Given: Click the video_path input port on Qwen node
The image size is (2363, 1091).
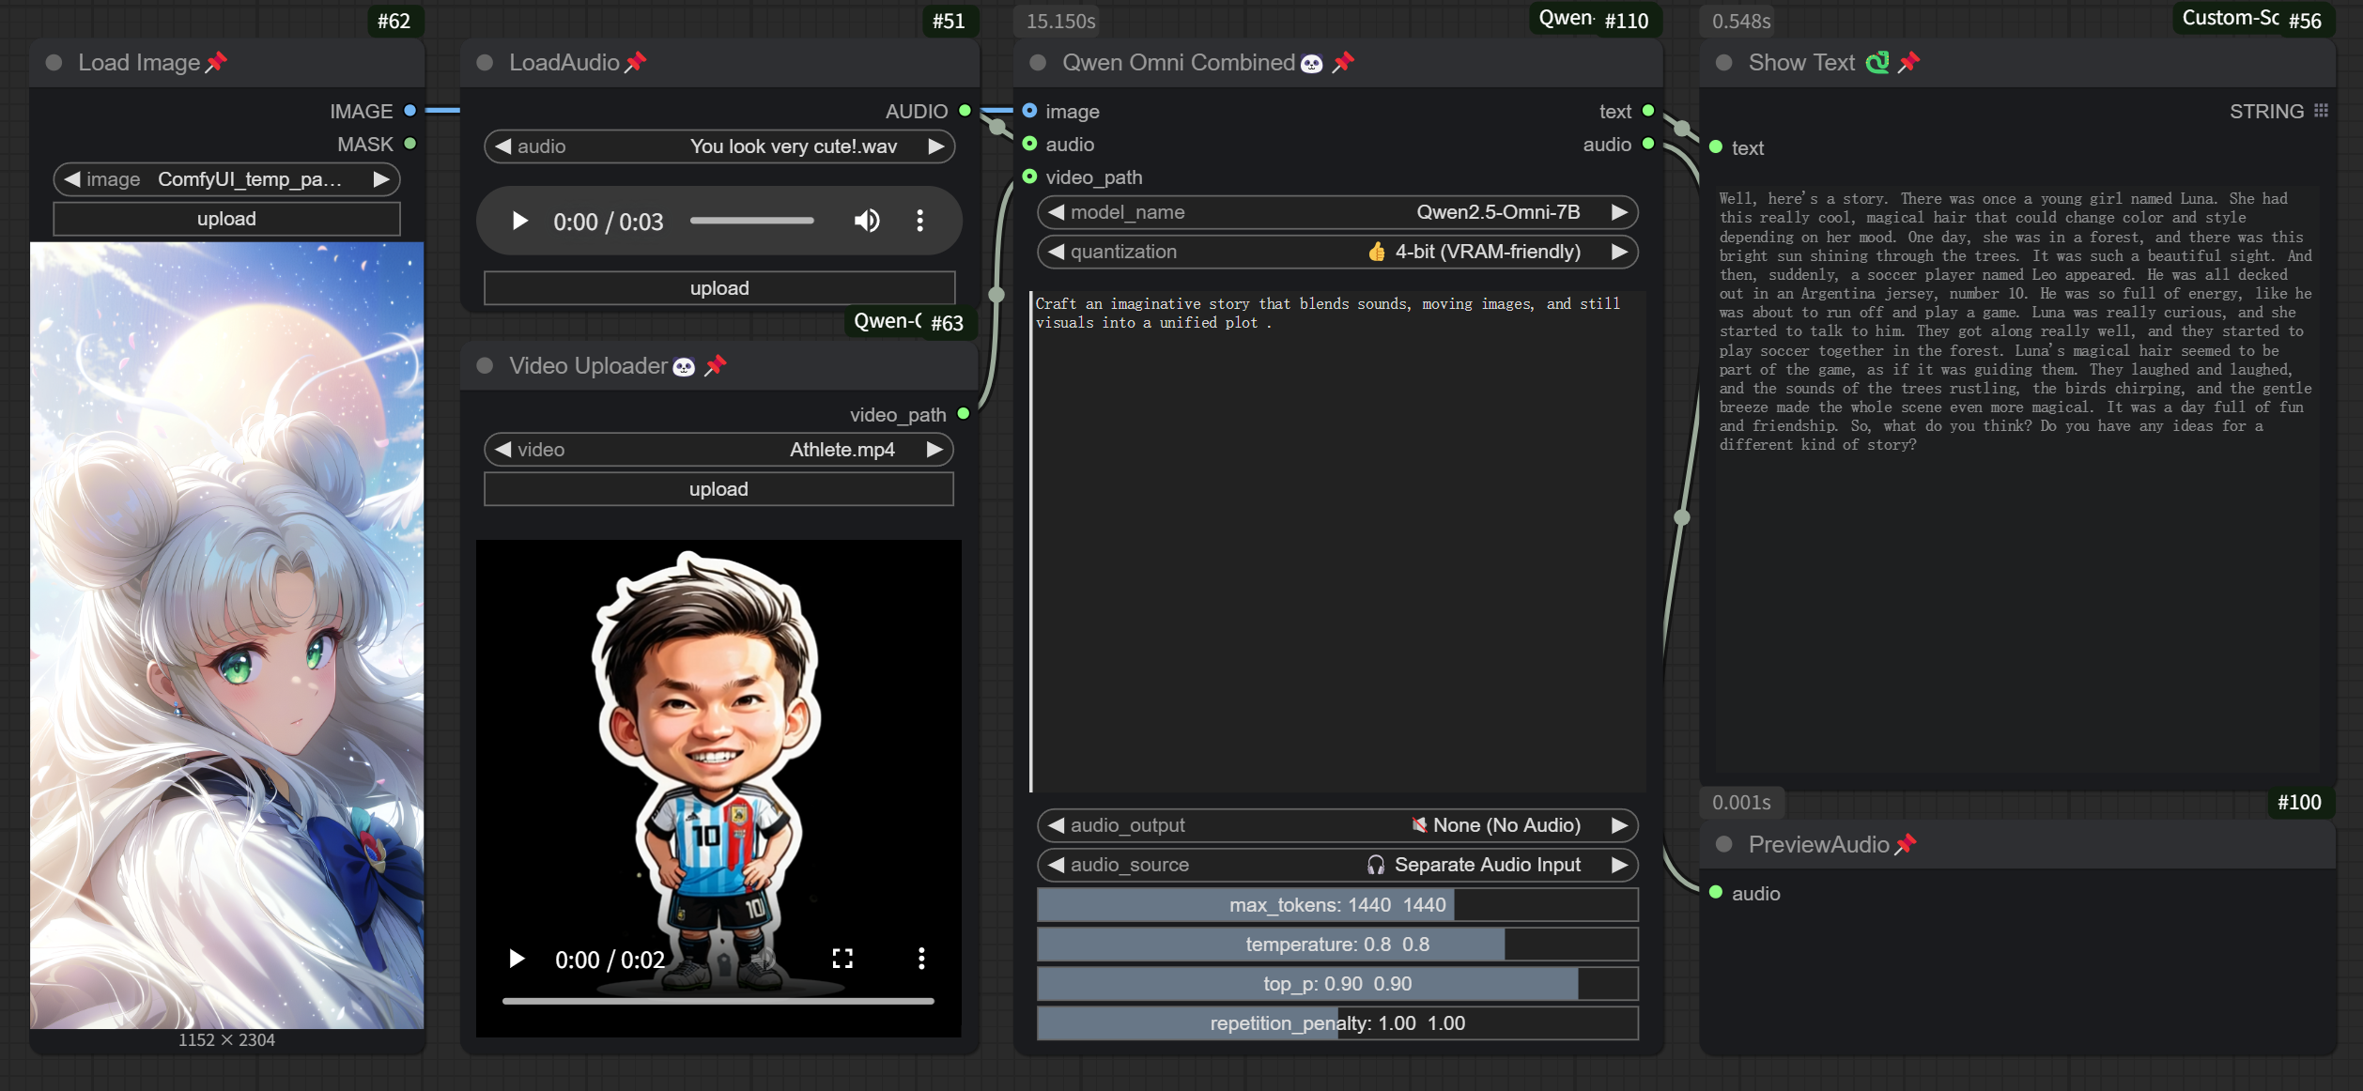Looking at the screenshot, I should point(1029,177).
